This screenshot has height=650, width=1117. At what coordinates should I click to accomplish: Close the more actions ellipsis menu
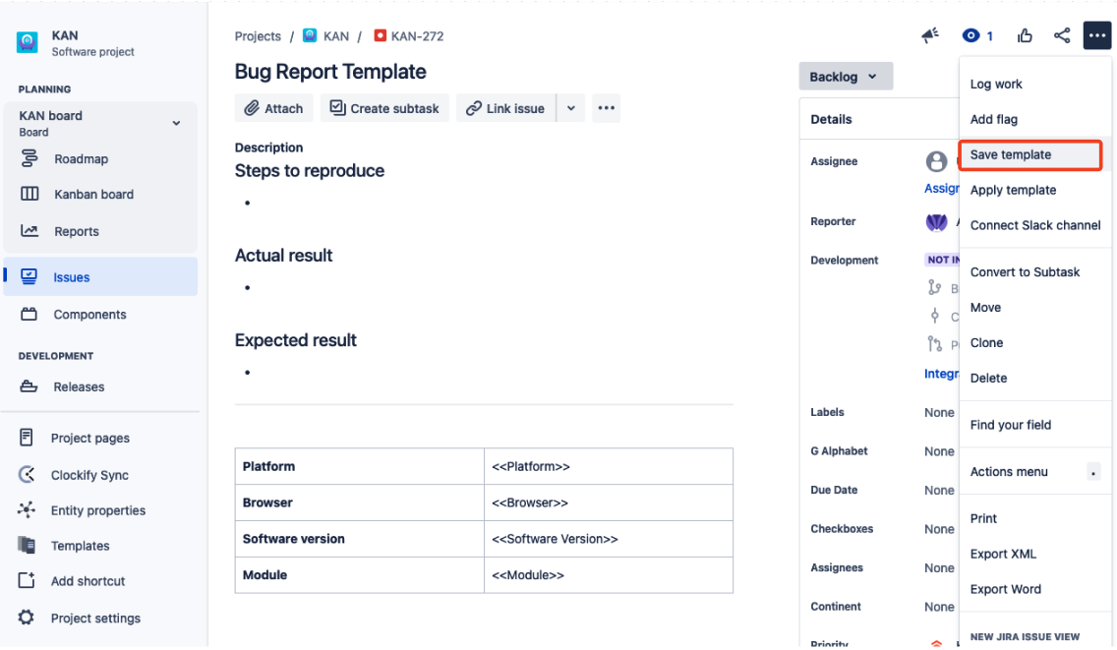1096,36
